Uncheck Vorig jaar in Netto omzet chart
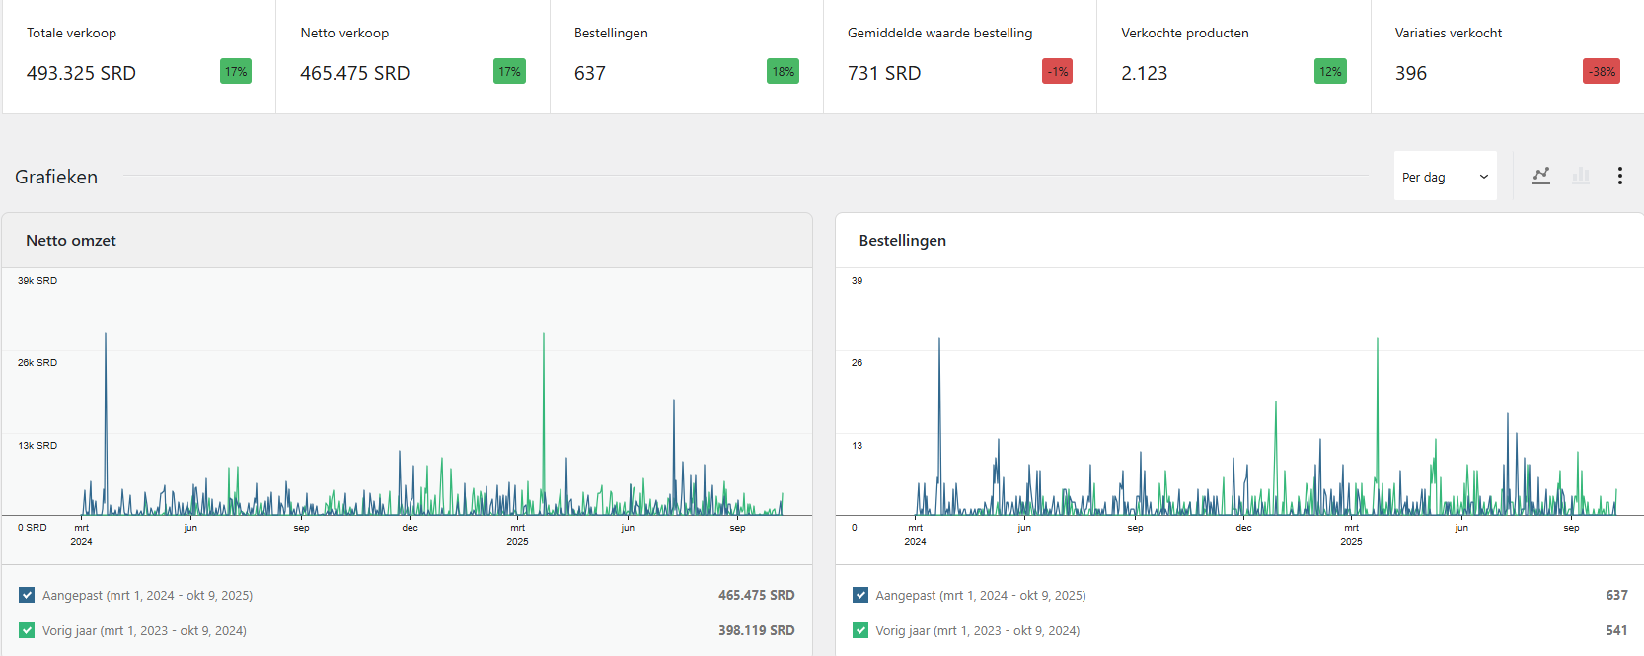Viewport: 1644px width, 656px height. [x=27, y=630]
